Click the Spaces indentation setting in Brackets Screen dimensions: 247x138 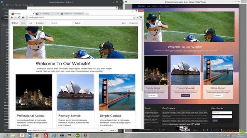pyautogui.click(x=113, y=130)
